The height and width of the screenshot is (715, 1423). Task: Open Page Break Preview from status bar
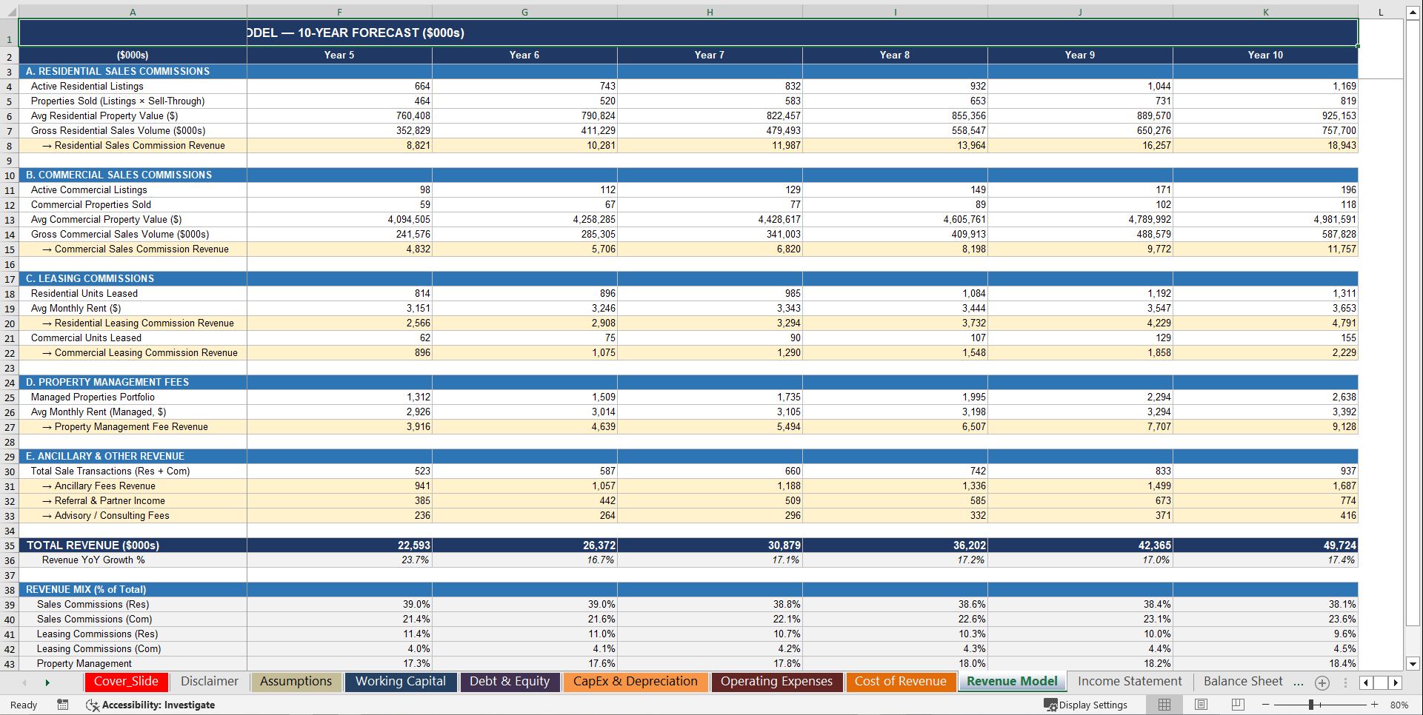(1236, 705)
